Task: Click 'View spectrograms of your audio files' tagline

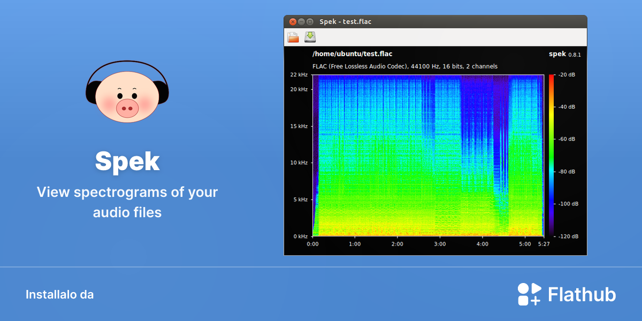Action: [127, 202]
